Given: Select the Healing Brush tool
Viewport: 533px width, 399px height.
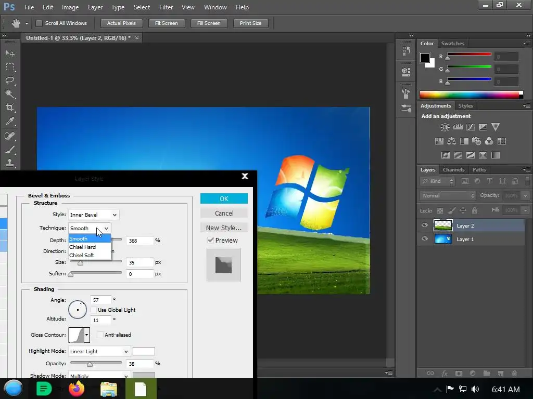Looking at the screenshot, I should (x=10, y=136).
